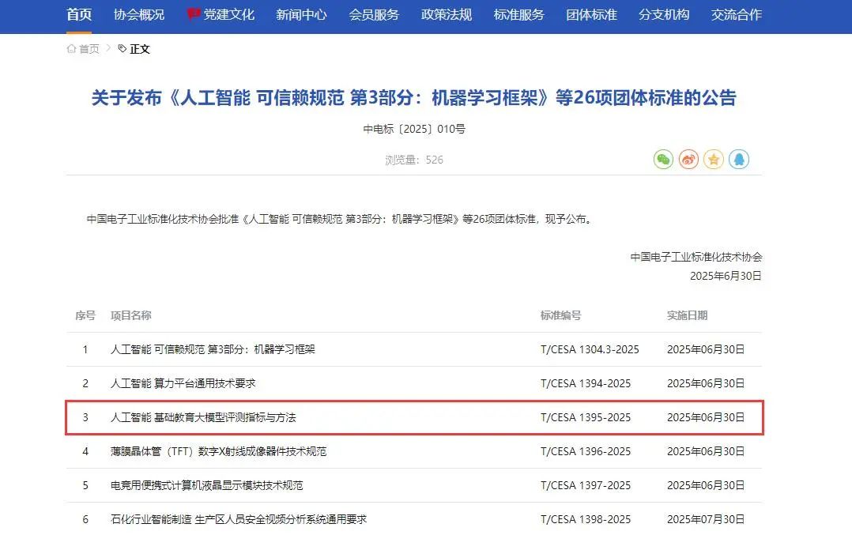
Task: Click the announcement title heading
Action: pyautogui.click(x=413, y=98)
